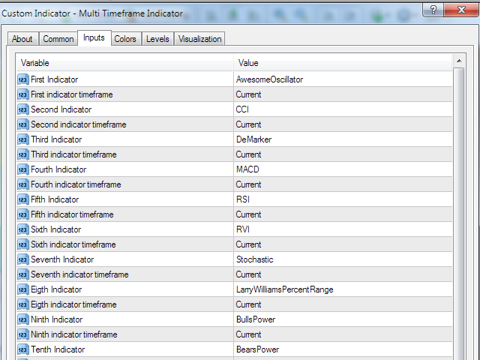Click the icon beside Fifth Indicator variable
The height and width of the screenshot is (360, 480).
point(22,199)
